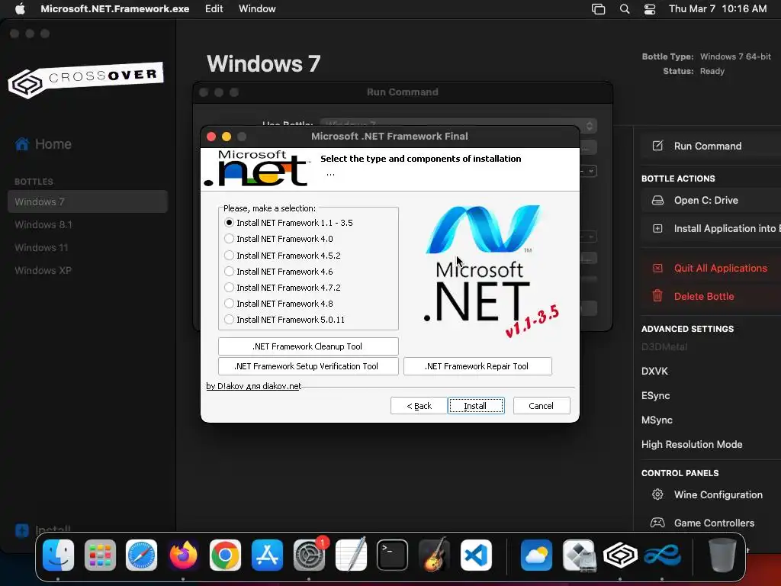Launch Visual Studio Code from Dock
Image resolution: width=781 pixels, height=586 pixels.
tap(476, 555)
